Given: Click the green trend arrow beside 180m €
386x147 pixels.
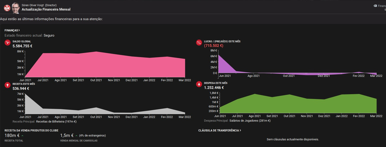Looking at the screenshot, I should pyautogui.click(x=23, y=136).
